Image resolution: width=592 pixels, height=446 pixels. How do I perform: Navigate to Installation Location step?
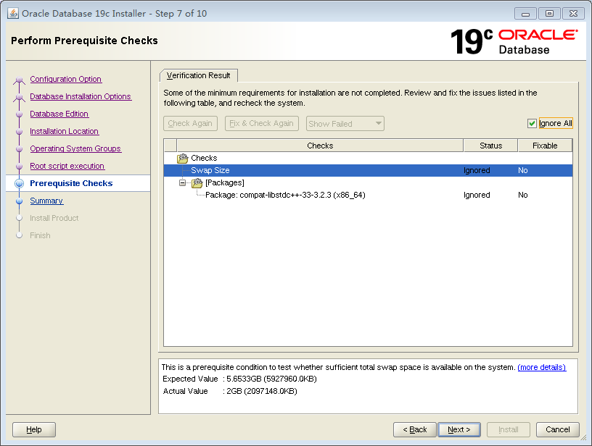64,131
